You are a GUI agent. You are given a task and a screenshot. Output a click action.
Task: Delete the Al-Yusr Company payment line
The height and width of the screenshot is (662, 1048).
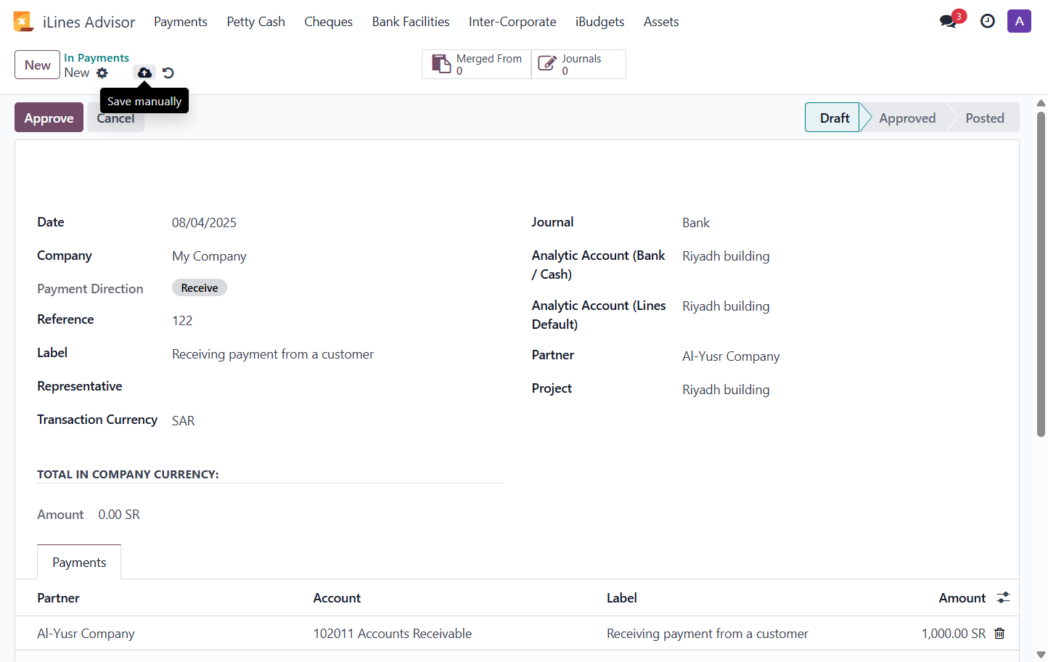pyautogui.click(x=999, y=633)
